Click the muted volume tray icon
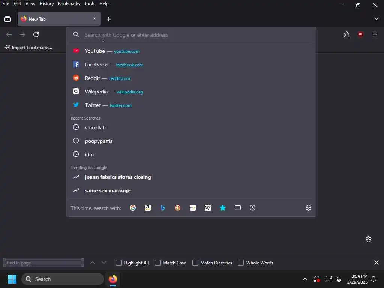384x288 pixels. 339,279
